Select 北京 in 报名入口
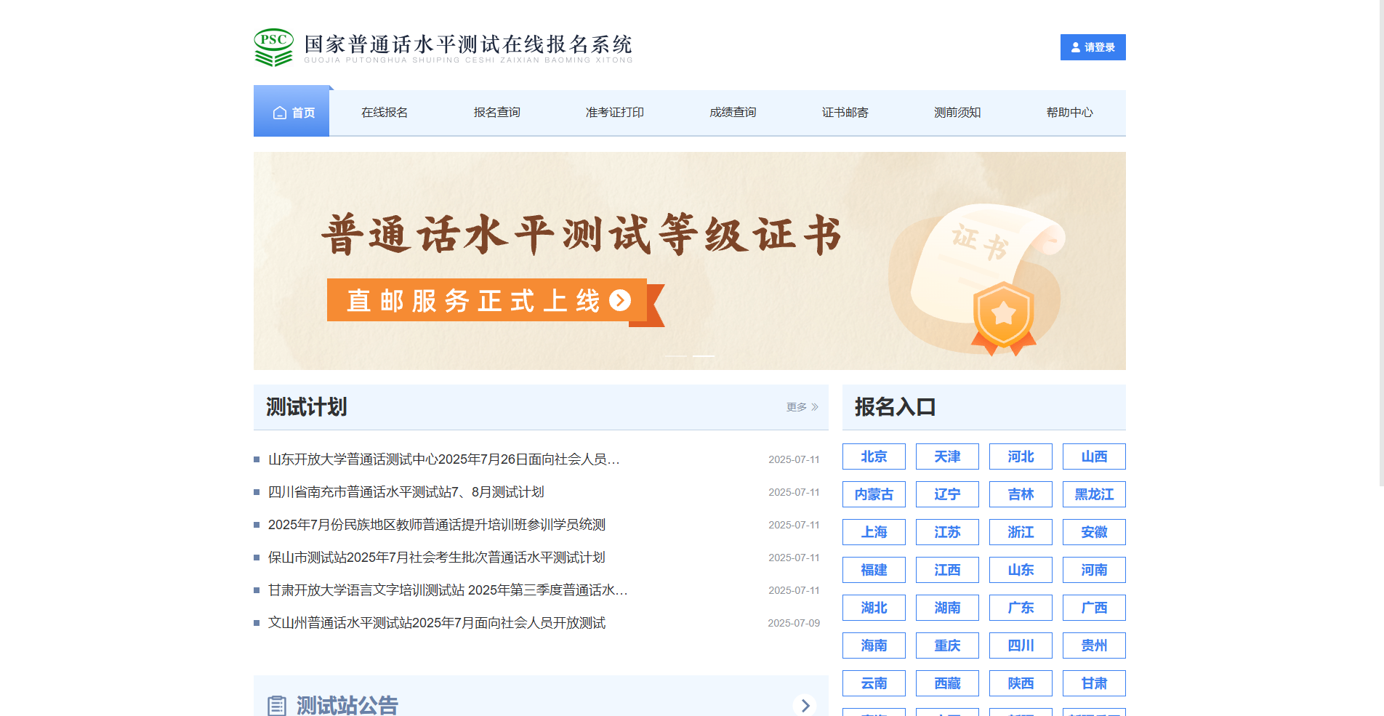 [x=874, y=456]
